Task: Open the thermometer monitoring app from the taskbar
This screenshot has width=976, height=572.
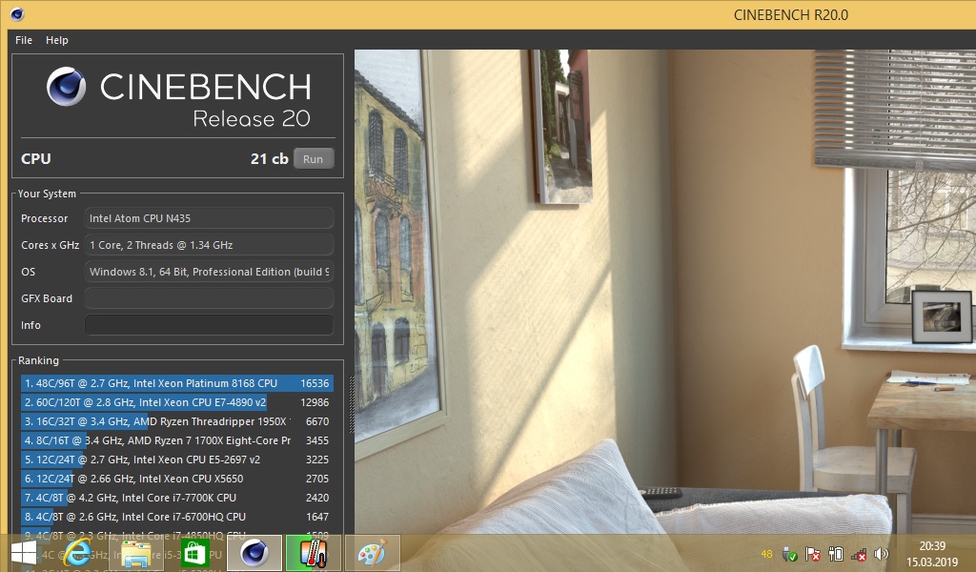Action: (x=313, y=552)
